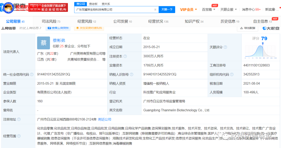Click taxpayer status 增值税一般纳税人

(156, 83)
